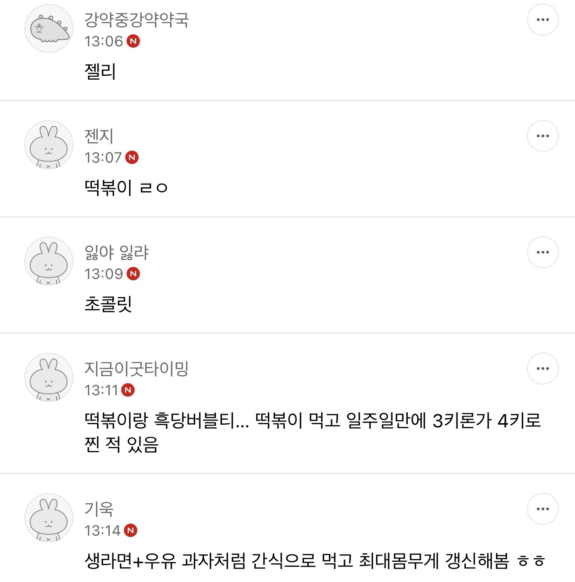Screen dimensions: 575x582
Task: Open more options for 강약중강약약국's comment
Action: click(542, 20)
